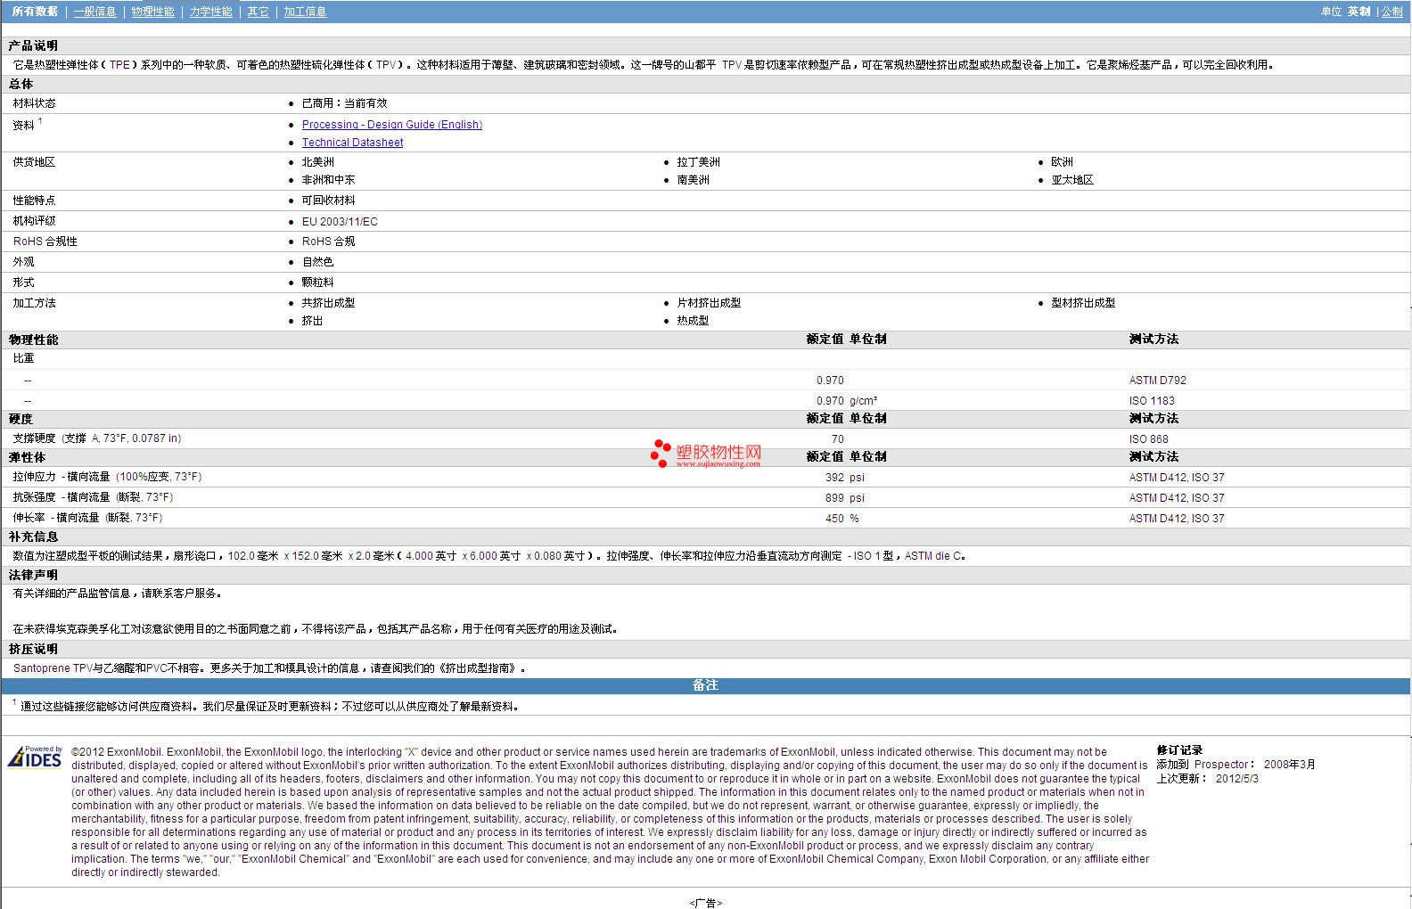Click the 伸长率 row label
This screenshot has width=1412, height=909.
point(87,518)
